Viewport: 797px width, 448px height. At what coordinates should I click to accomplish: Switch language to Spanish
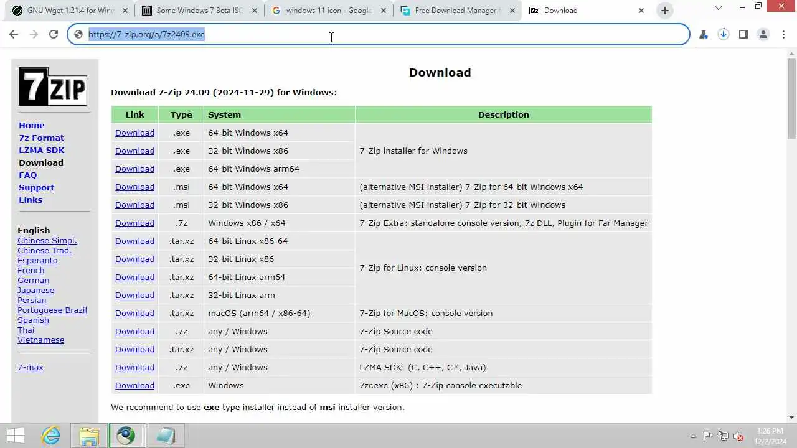tap(34, 320)
